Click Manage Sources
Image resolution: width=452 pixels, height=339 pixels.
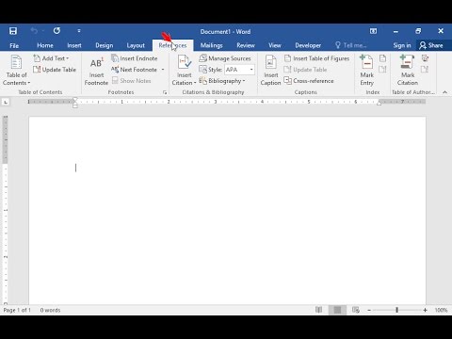pos(225,58)
